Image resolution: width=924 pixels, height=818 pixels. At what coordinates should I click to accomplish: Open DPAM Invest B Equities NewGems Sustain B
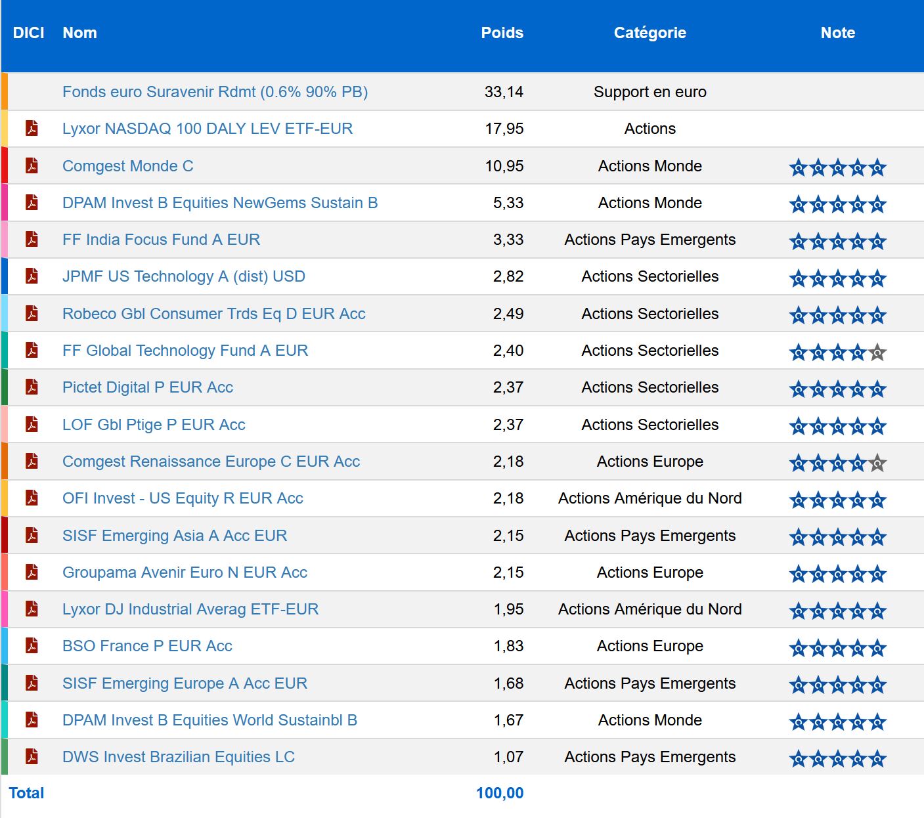(x=220, y=203)
